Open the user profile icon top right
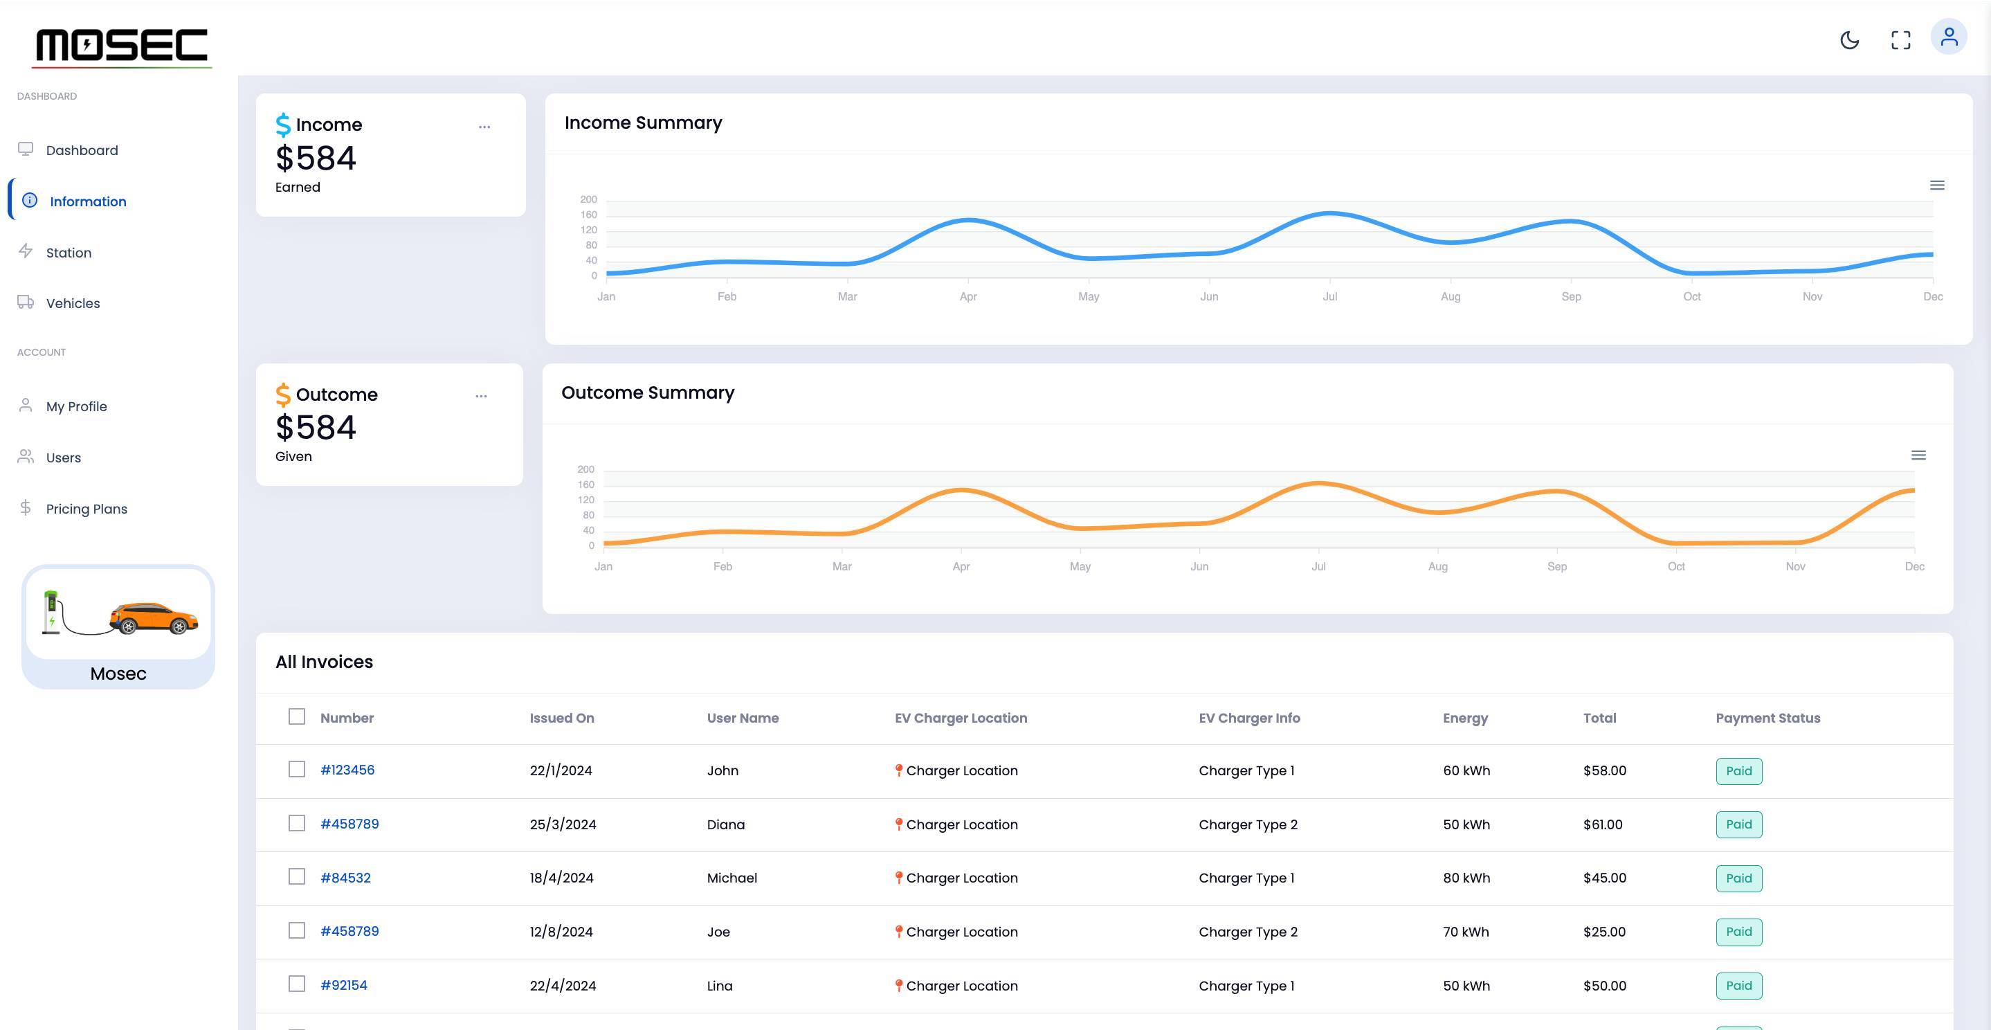The image size is (1991, 1030). click(1950, 37)
